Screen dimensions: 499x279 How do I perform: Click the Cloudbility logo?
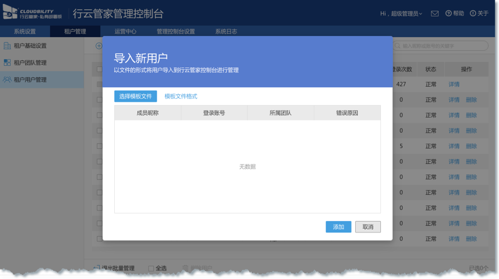click(33, 13)
